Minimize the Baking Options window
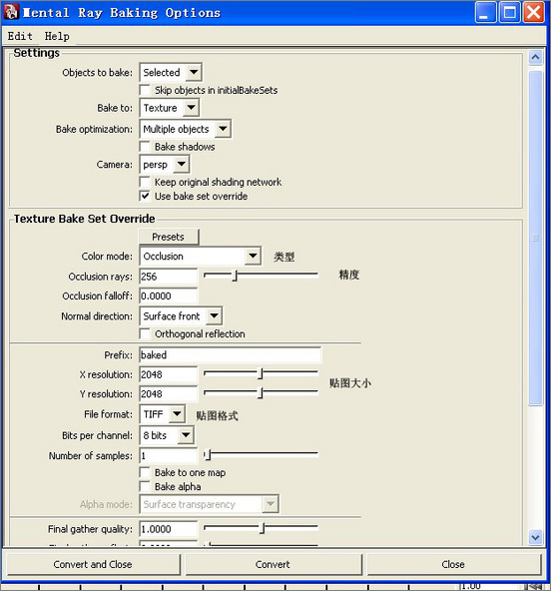Viewport: 551px width, 591px height. click(485, 12)
